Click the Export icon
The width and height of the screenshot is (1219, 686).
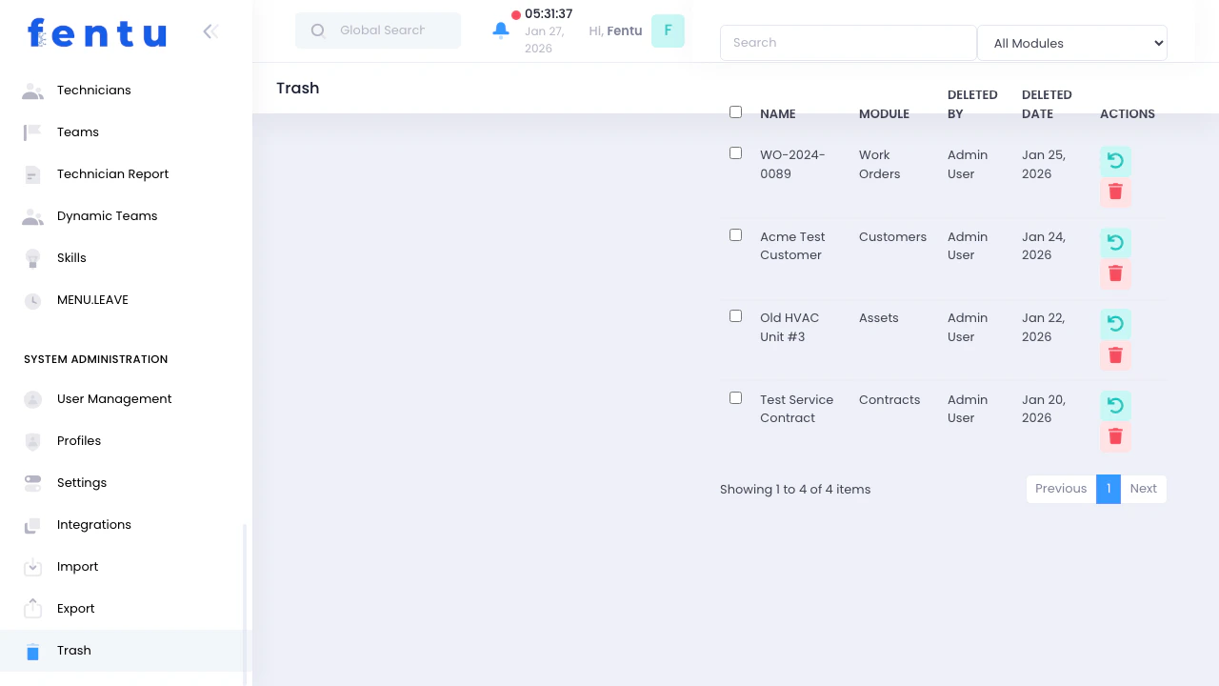(x=32, y=609)
